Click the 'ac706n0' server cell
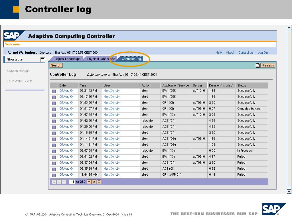 coord(199,139)
